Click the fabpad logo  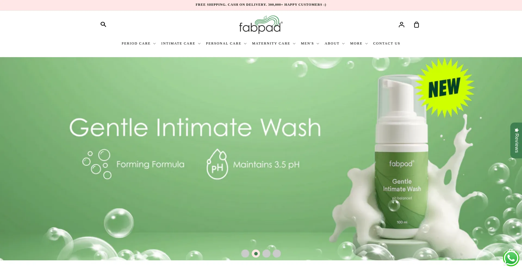coord(261,25)
